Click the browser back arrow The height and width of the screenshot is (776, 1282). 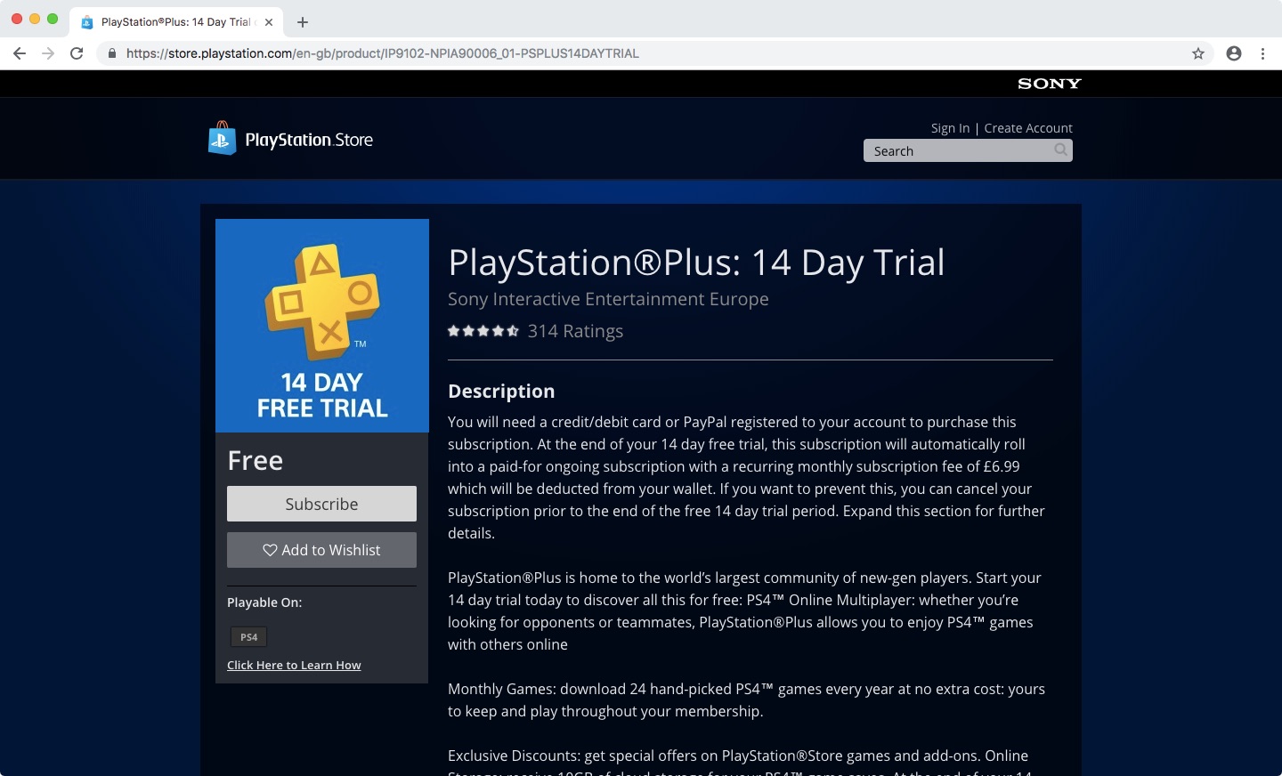pos(20,53)
